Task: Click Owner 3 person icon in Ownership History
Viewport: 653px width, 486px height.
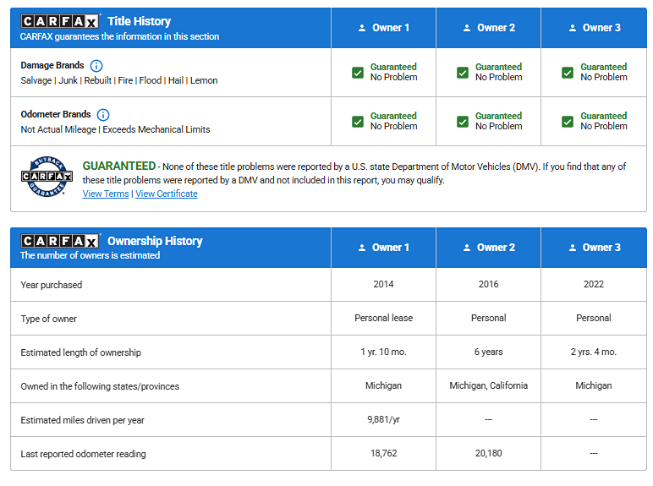Action: pos(573,248)
